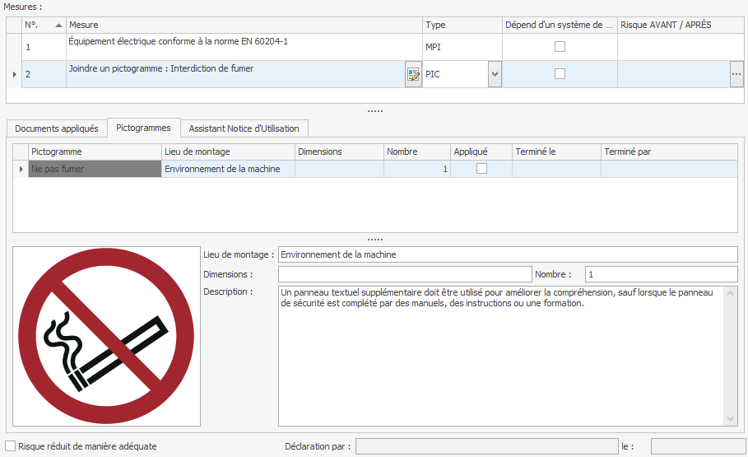
Task: Switch to the Documents appliqués tab
Action: click(57, 128)
